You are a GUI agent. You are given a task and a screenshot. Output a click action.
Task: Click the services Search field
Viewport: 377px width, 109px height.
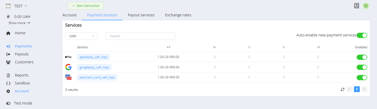click(140, 36)
